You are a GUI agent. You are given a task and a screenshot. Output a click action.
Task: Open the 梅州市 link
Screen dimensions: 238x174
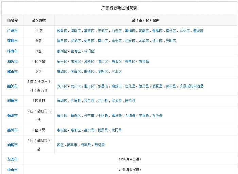[x=13, y=115]
